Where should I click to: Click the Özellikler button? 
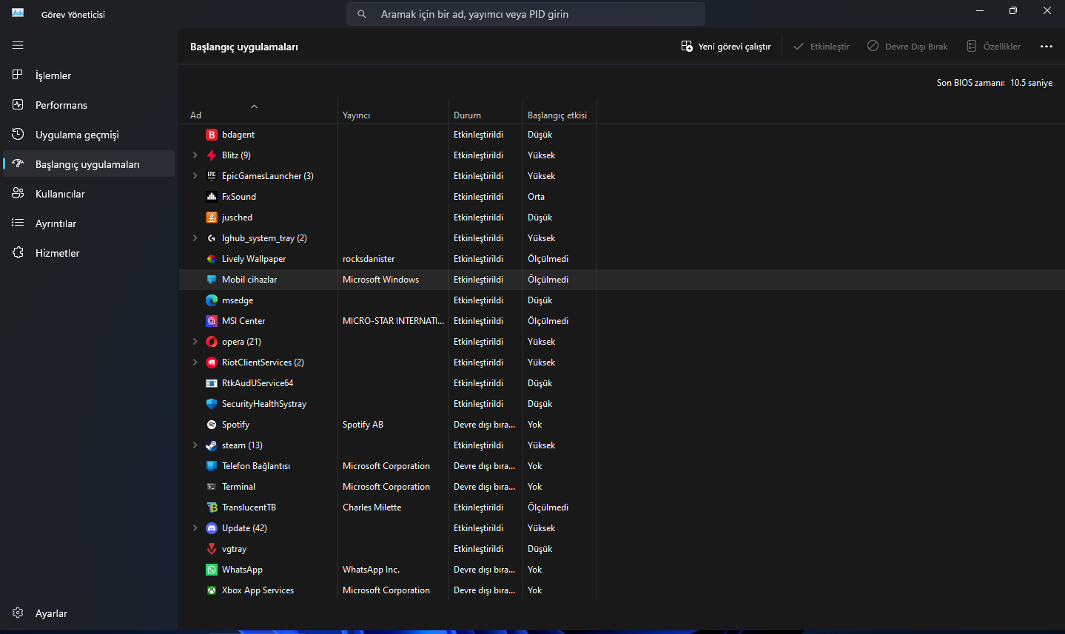993,46
